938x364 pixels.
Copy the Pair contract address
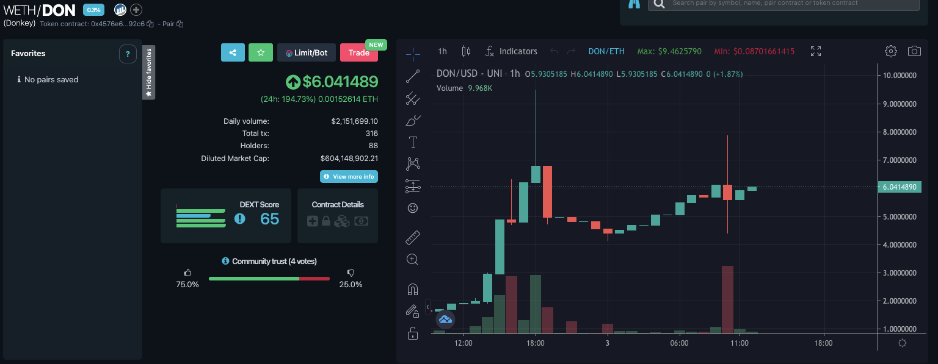pyautogui.click(x=180, y=24)
